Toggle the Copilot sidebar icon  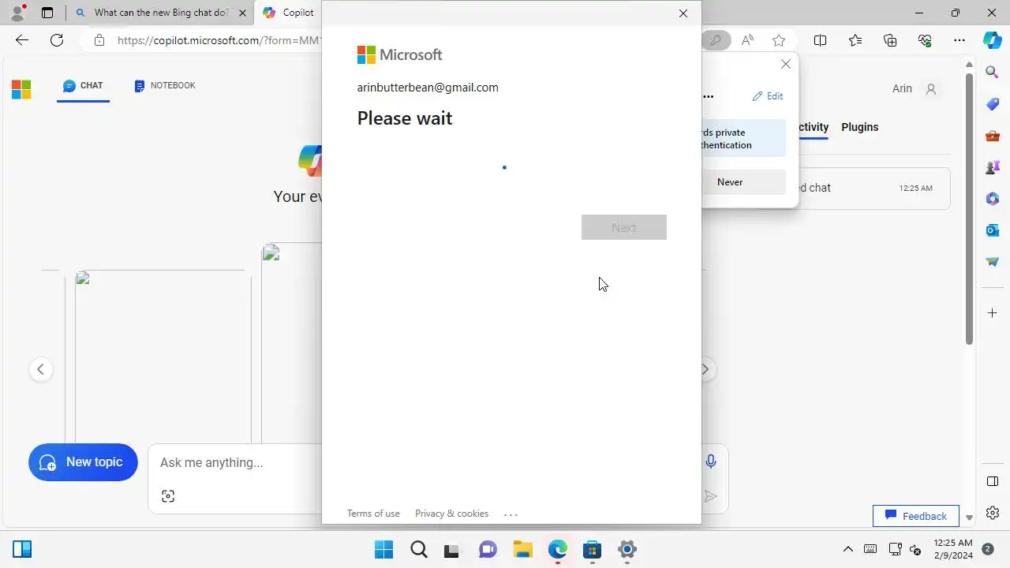coord(992,40)
